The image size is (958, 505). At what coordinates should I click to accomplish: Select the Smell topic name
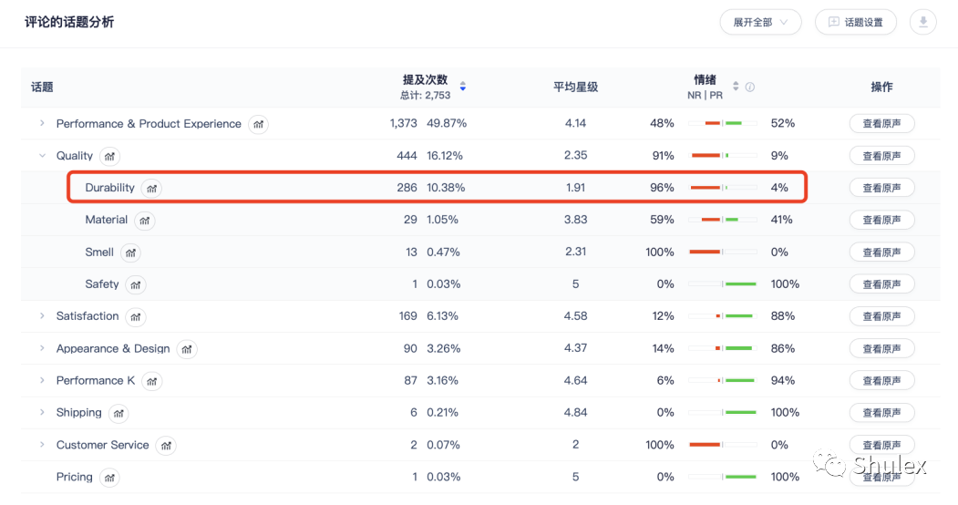point(99,252)
